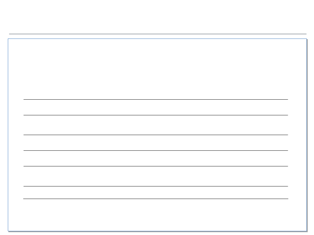Click the first black line in box
314x235 pixels.
(156, 99)
